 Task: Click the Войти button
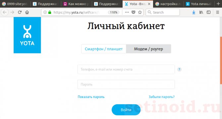pyautogui.click(x=126, y=110)
